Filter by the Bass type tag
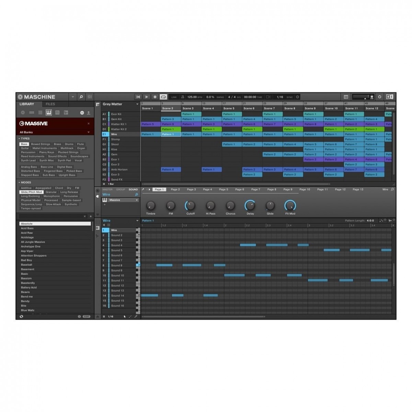This screenshot has width=412, height=412. (x=24, y=144)
